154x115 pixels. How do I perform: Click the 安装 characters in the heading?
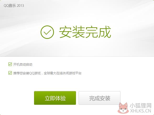[72, 32]
